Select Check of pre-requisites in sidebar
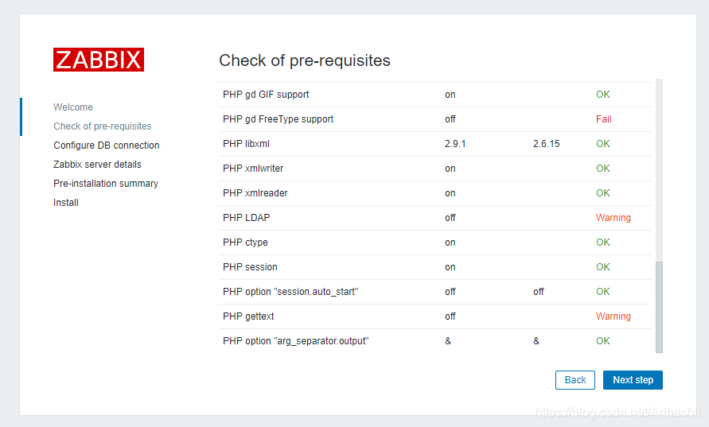 [x=103, y=126]
